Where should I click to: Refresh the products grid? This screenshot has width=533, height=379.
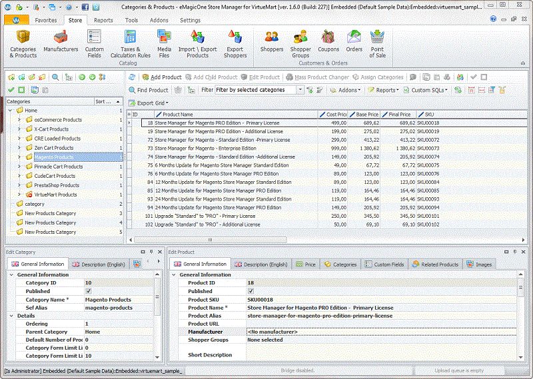[132, 77]
